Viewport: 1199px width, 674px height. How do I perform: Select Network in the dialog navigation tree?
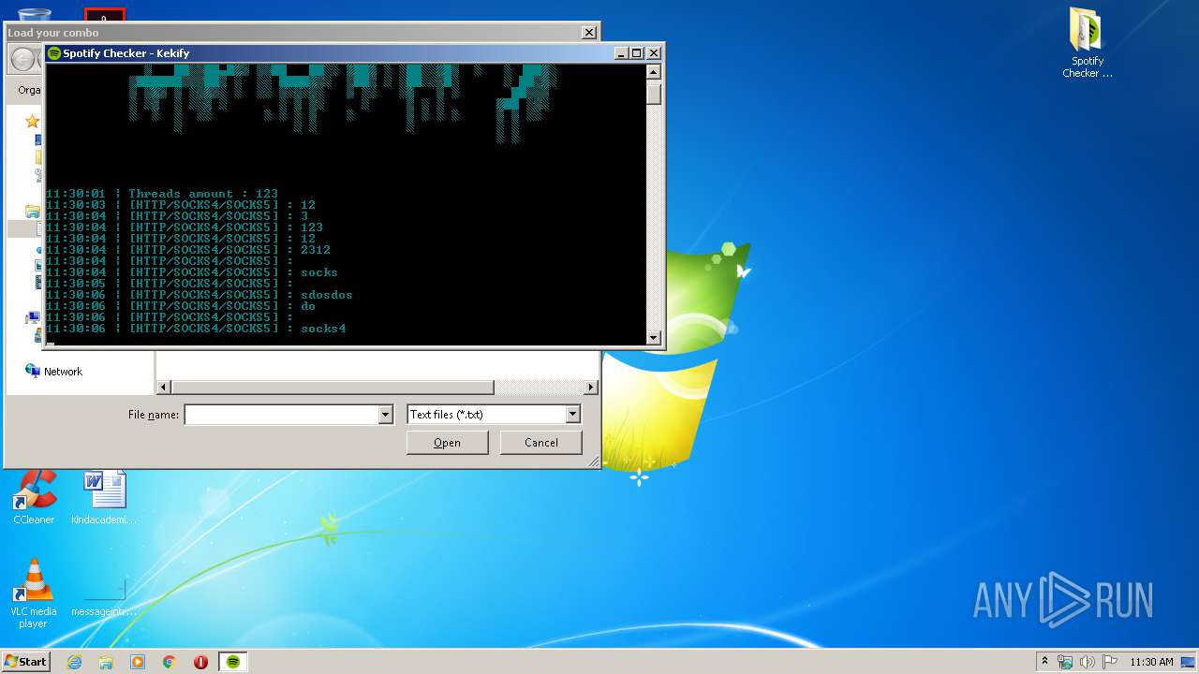(63, 372)
